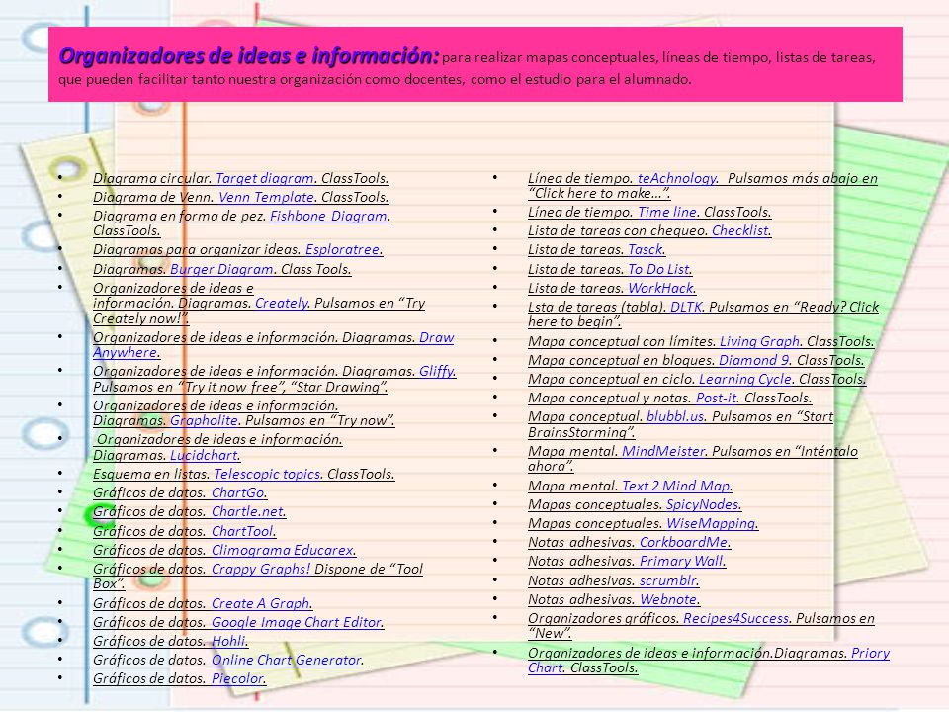Open the ChartTool link
949x712 pixels.
click(242, 532)
